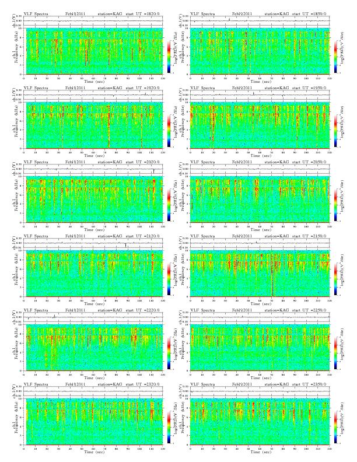
Task: Select the waveform strip with spike at UT 2220:0
Action: (x=93, y=317)
